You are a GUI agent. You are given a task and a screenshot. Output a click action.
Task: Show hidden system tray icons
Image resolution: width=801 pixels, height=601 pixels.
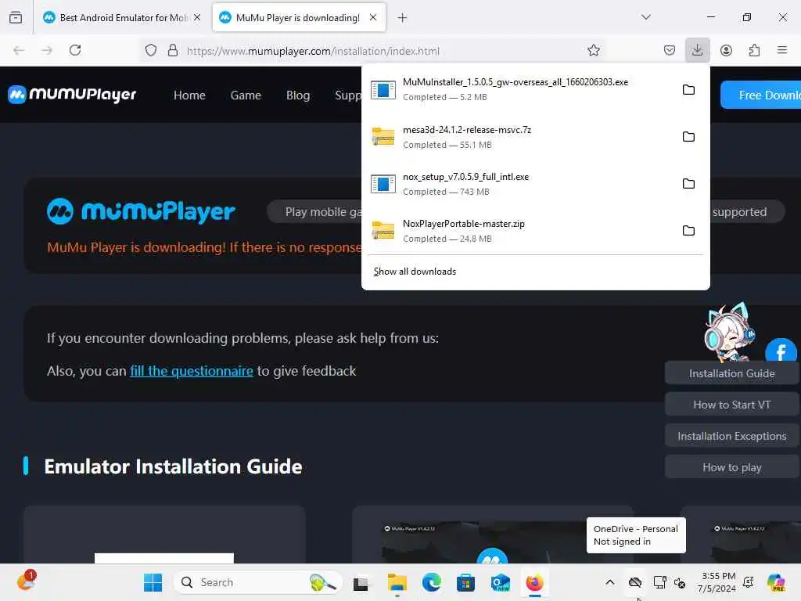[x=610, y=582]
